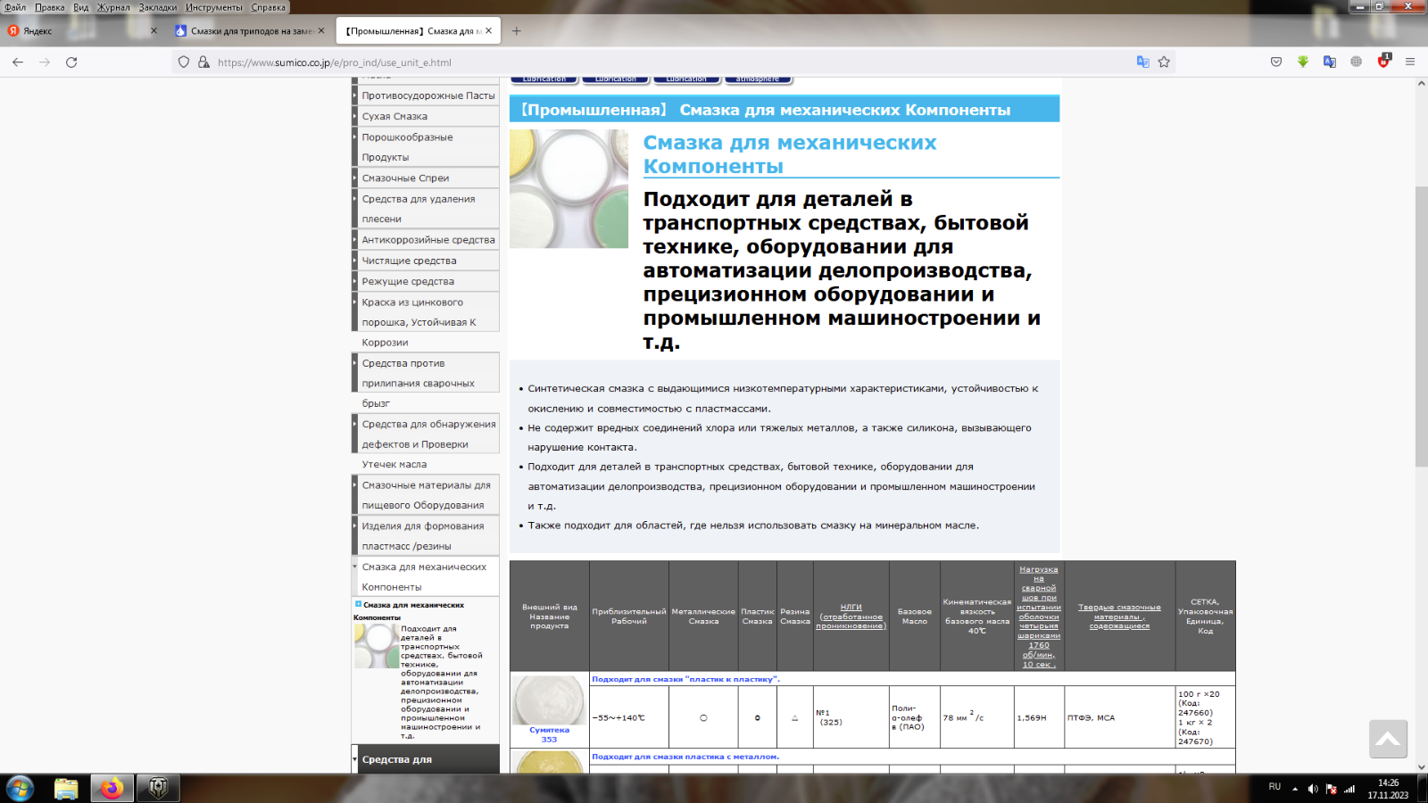1428x803 pixels.
Task: Open the Справка menu
Action: (x=269, y=7)
